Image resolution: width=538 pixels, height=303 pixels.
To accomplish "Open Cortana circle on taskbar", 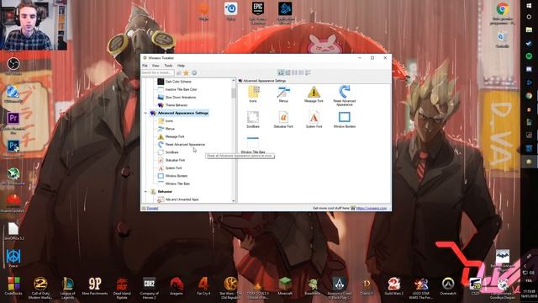I will 529,17.
